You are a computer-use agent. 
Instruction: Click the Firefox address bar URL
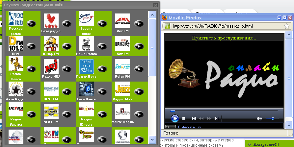pyautogui.click(x=213, y=26)
